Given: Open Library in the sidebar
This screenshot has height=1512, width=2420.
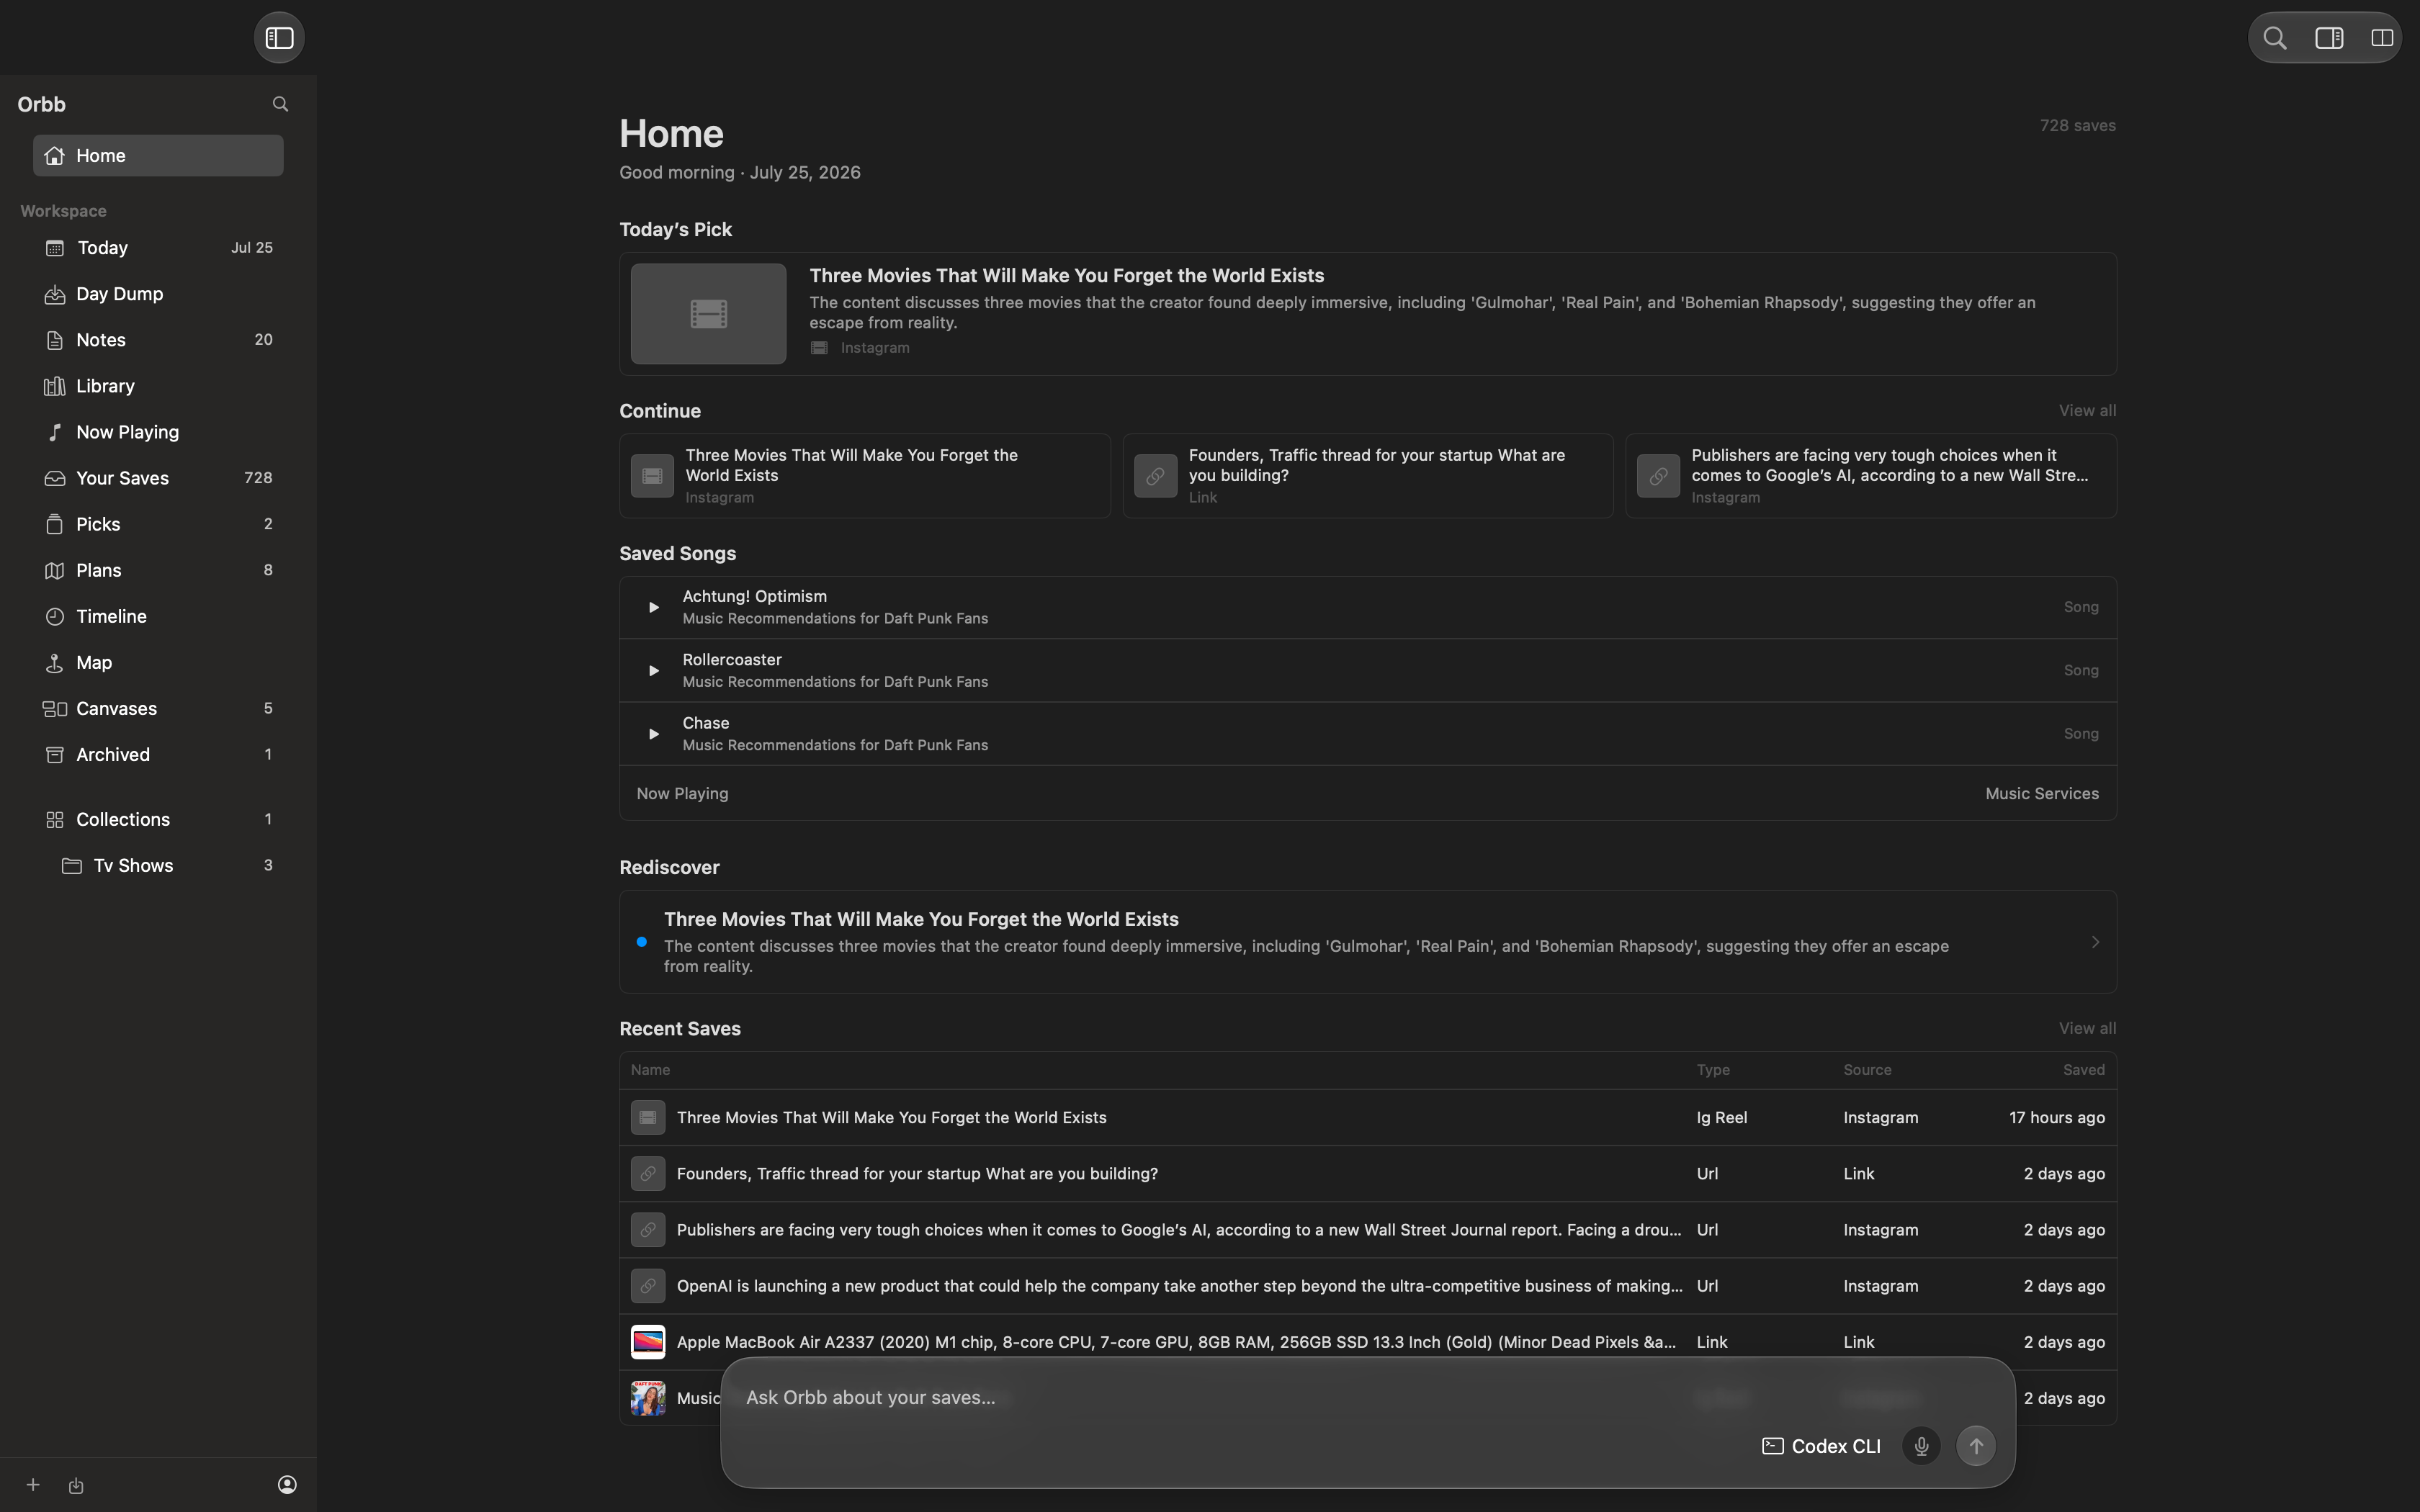Looking at the screenshot, I should point(158,386).
